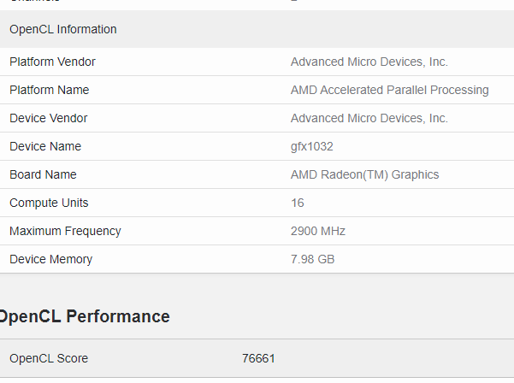Click the Platform Name row label
This screenshot has width=514, height=383.
[x=49, y=90]
